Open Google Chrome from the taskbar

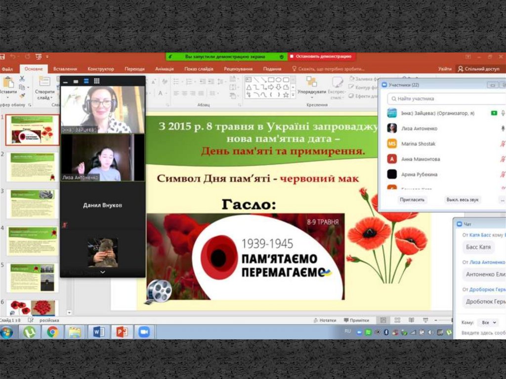[52, 332]
